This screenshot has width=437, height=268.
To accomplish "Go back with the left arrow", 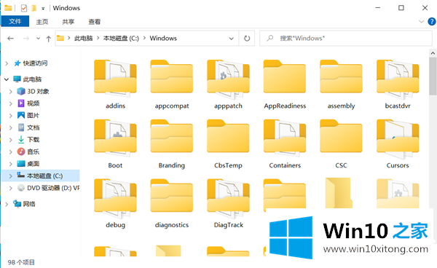I will point(11,39).
